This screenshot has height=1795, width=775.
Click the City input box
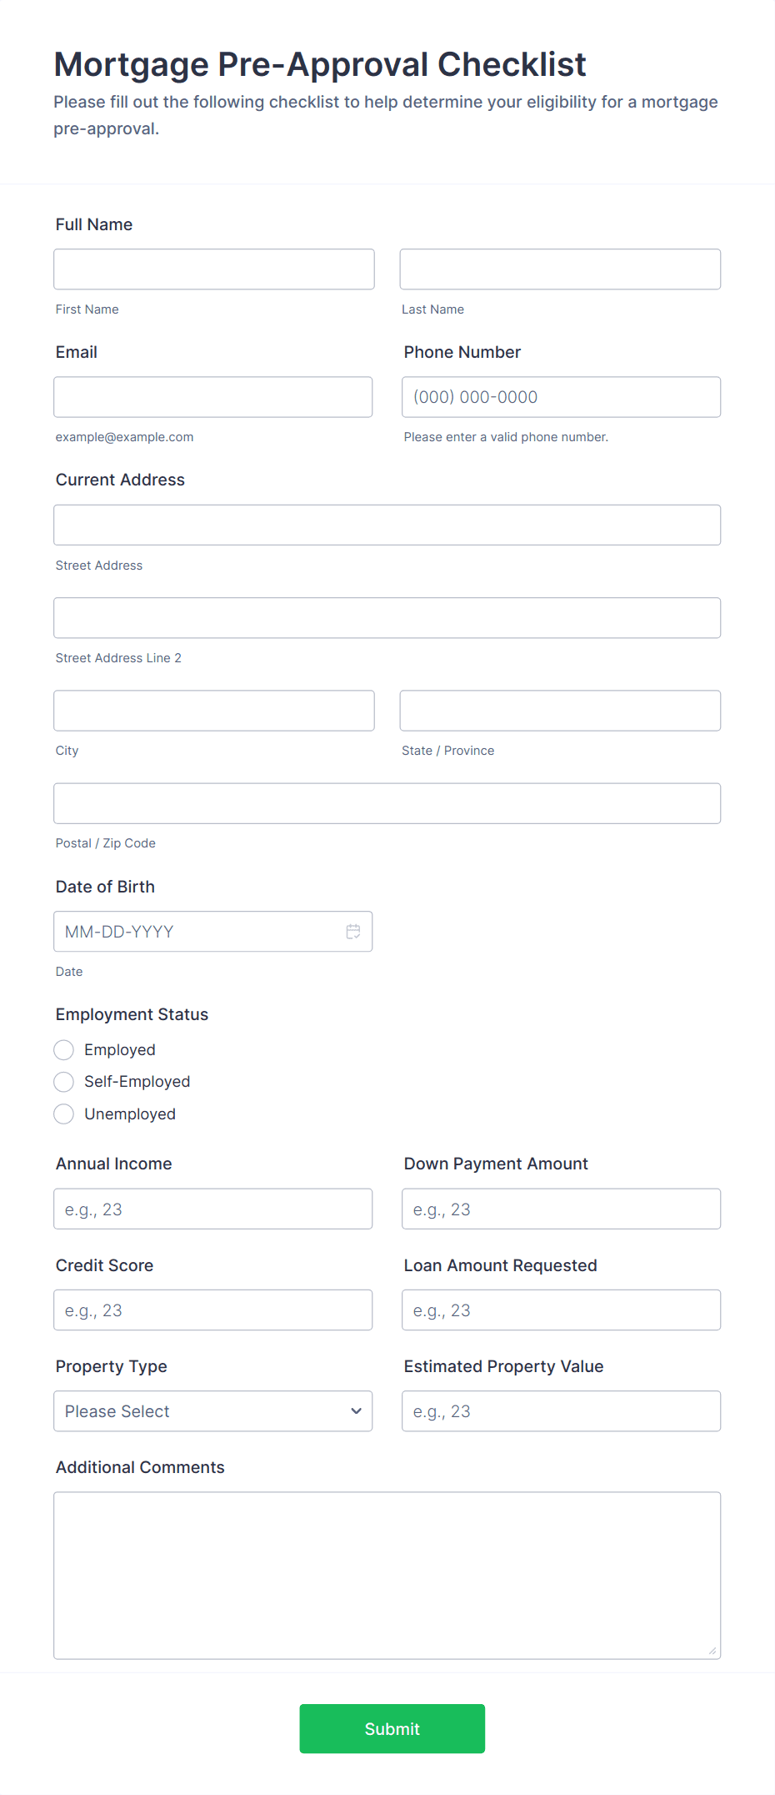213,710
